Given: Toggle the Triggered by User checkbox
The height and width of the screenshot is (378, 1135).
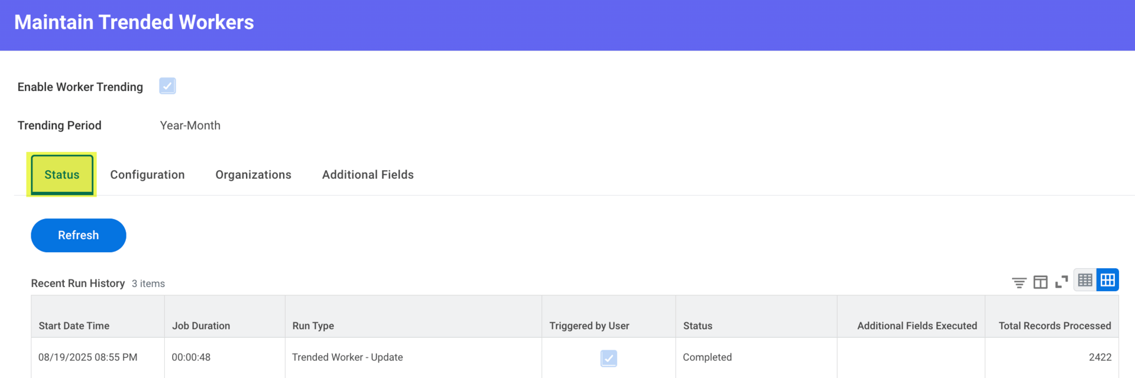Looking at the screenshot, I should click(609, 358).
